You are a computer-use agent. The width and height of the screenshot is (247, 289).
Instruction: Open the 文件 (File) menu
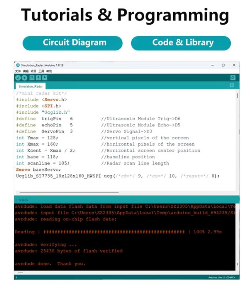[x=18, y=71]
